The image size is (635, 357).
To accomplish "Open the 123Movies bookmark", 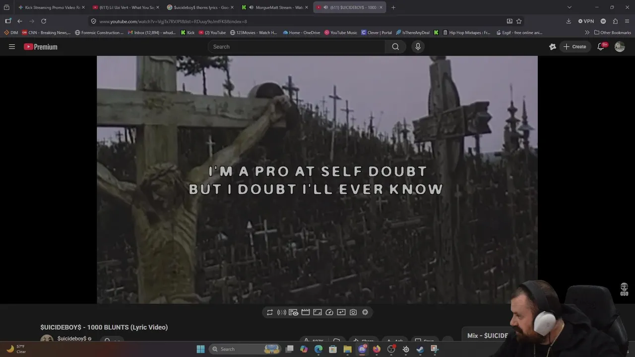I will pyautogui.click(x=254, y=33).
